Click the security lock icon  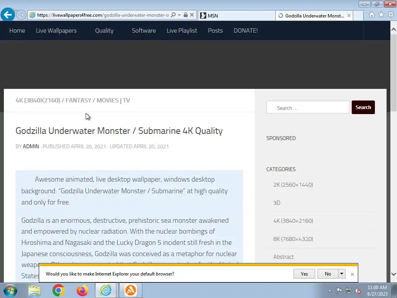click(186, 15)
